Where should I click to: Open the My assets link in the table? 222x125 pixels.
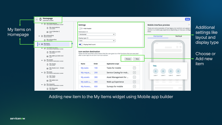(x=85, y=77)
